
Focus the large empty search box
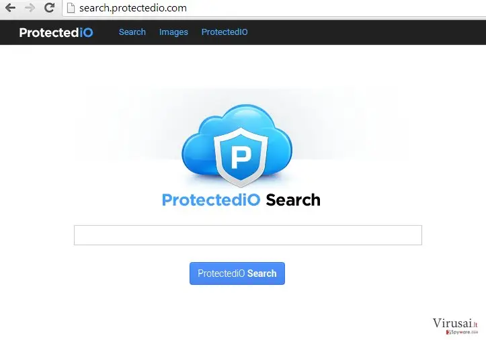pos(248,235)
